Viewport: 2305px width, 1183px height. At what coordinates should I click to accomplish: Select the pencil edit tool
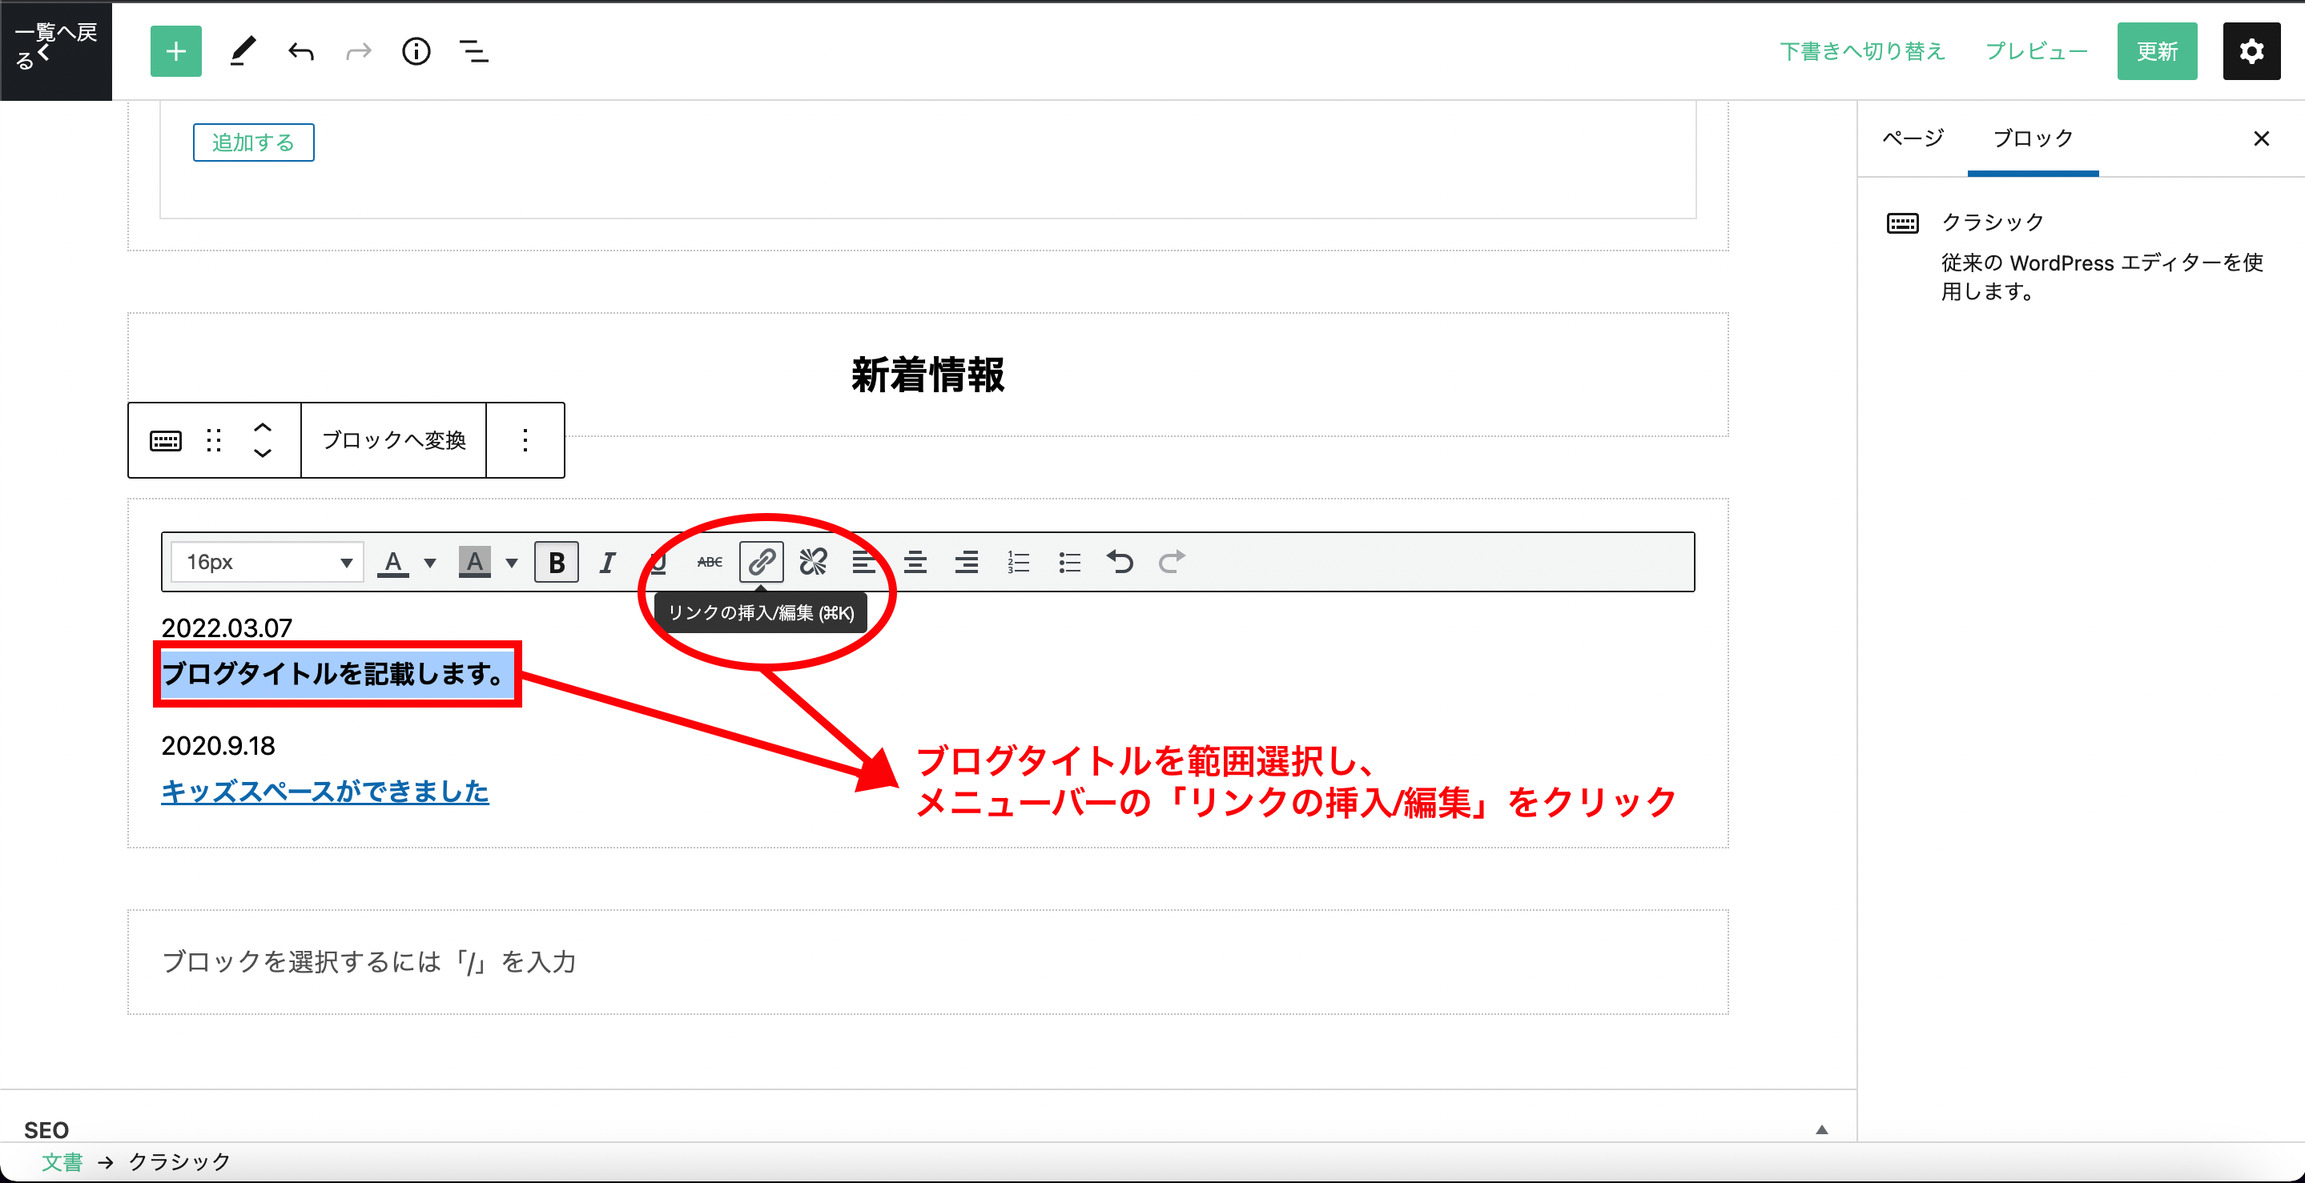[243, 52]
